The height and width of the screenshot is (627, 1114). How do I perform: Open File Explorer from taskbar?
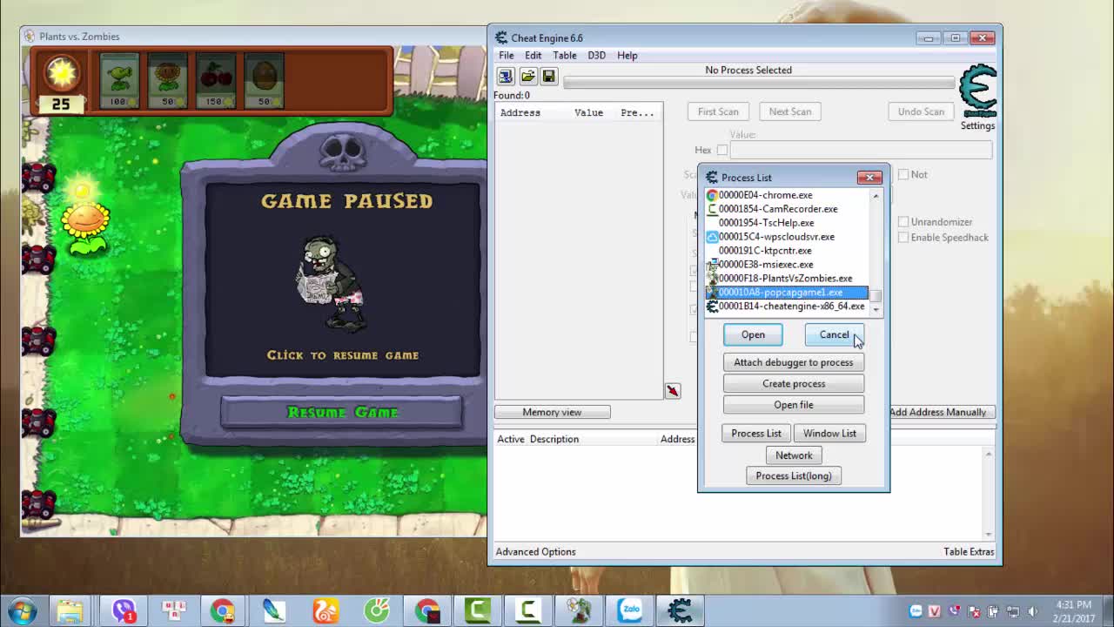point(70,610)
